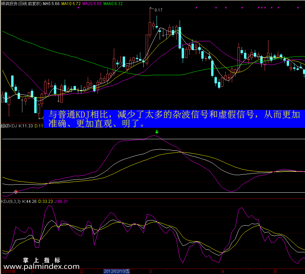Click the MA5:5.66 indicator label
This screenshot has height=274, width=305.
(x=51, y=3)
